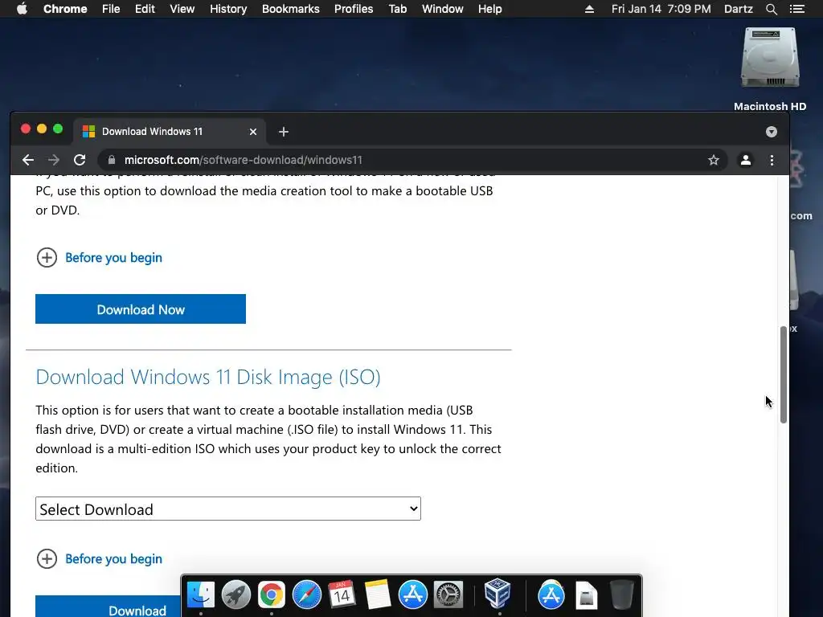Open Launchpad rocket in Dock
823x617 pixels.
point(235,595)
